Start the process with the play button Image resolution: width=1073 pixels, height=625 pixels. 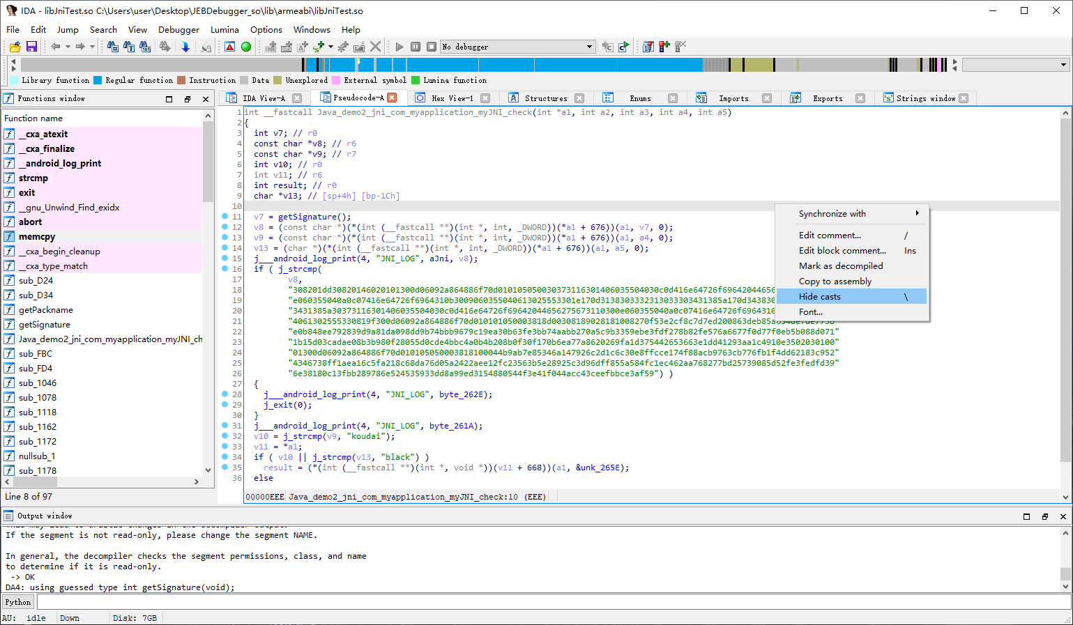pyautogui.click(x=399, y=47)
